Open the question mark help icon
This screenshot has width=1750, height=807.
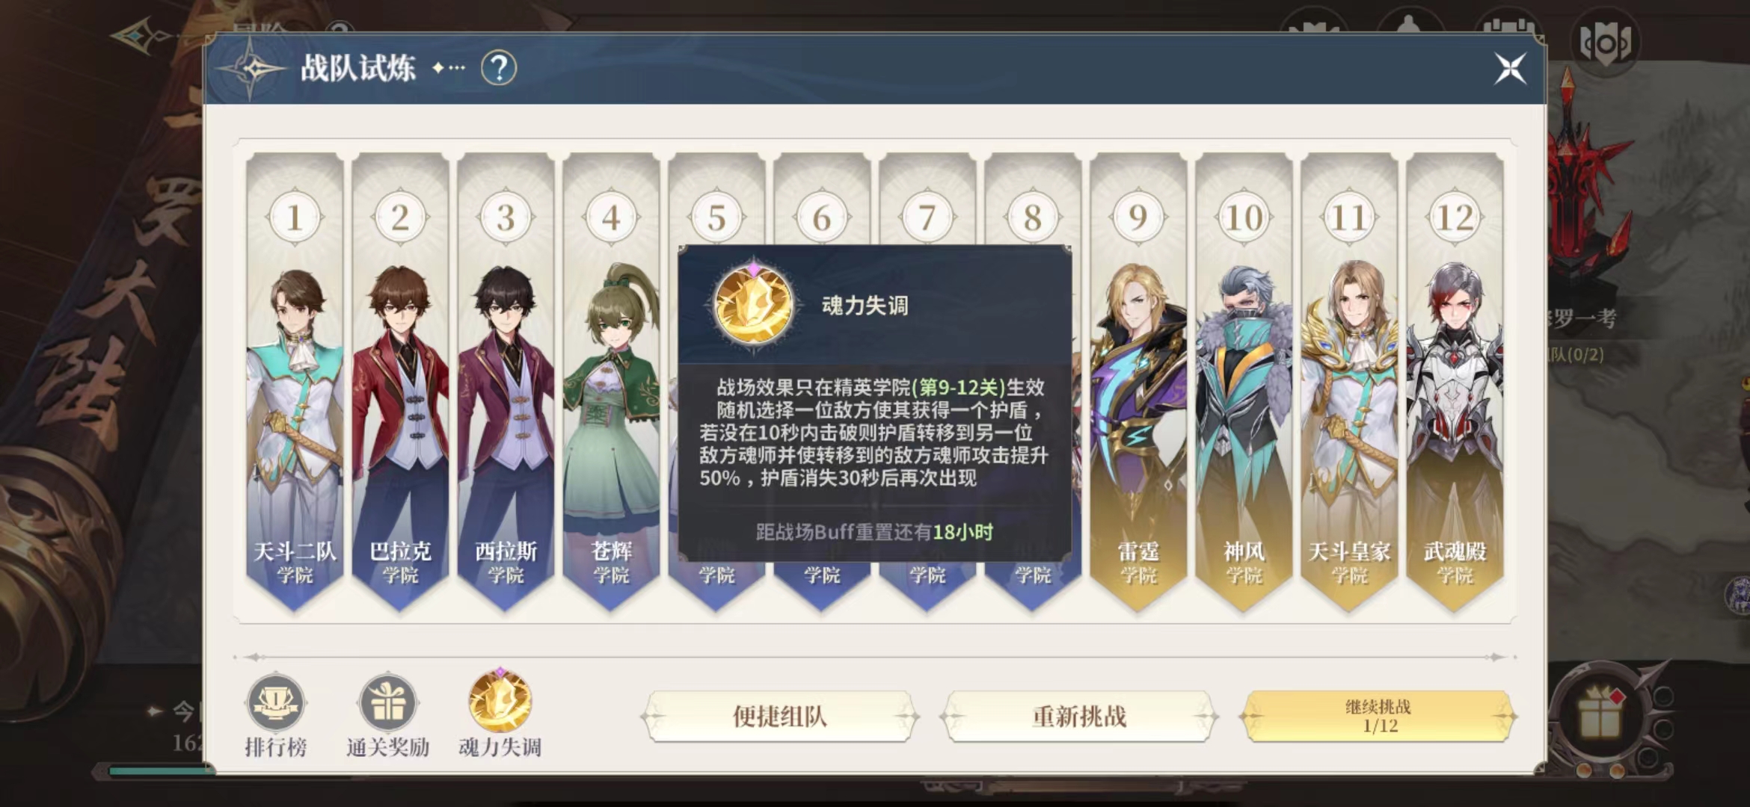(x=499, y=68)
